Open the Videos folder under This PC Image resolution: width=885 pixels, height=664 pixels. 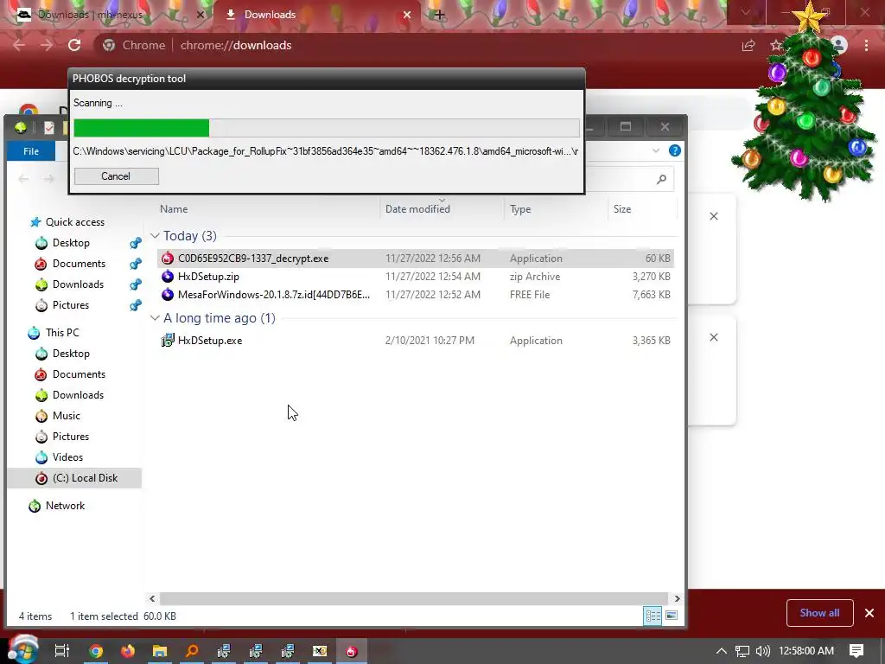pyautogui.click(x=67, y=457)
